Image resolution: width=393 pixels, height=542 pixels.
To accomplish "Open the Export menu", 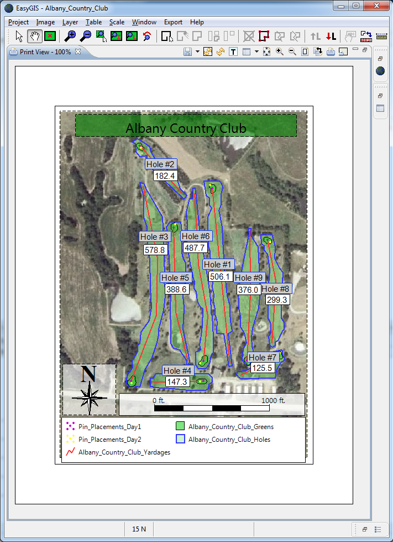I will [173, 22].
